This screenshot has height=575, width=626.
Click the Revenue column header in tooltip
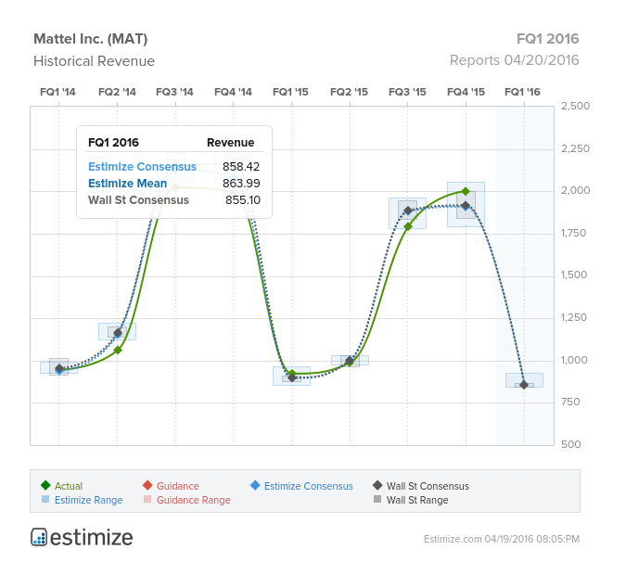pyautogui.click(x=230, y=143)
